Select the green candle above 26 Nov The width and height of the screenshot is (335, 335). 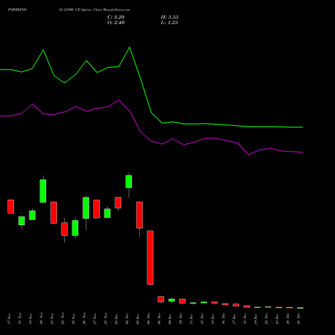click(x=86, y=208)
